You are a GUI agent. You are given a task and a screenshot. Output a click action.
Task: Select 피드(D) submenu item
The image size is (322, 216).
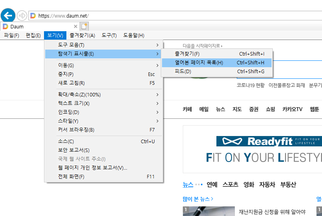click(217, 72)
